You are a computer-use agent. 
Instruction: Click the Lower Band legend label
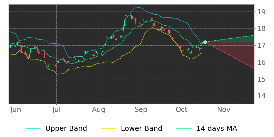[142, 129]
